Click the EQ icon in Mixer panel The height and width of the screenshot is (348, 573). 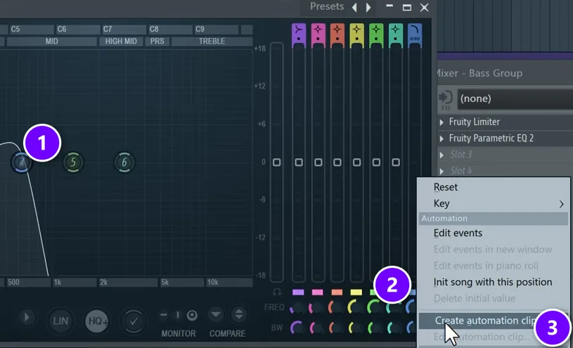[446, 100]
